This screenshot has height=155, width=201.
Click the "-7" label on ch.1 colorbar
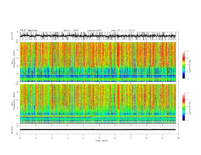(x=187, y=79)
